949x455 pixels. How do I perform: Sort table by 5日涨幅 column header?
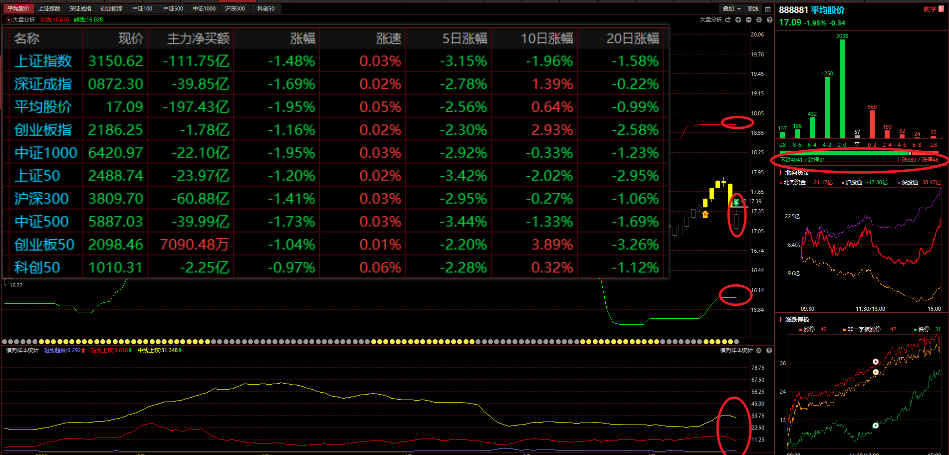(465, 38)
